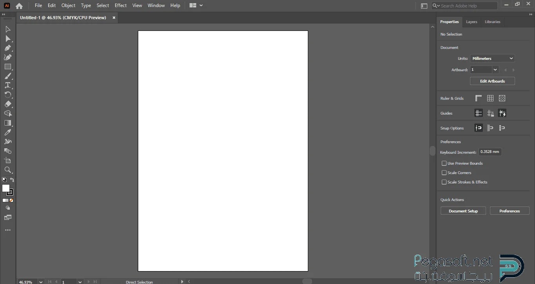Select the Artboard tool

pos(8,160)
